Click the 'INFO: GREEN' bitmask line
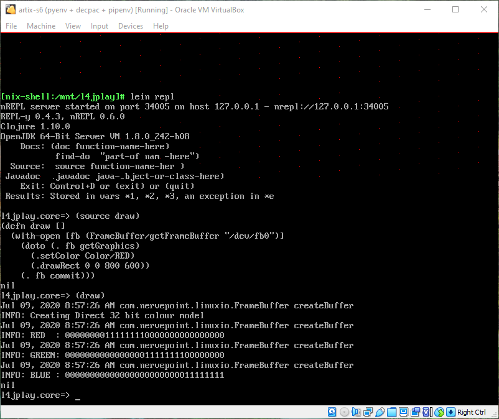Viewport: 499px width, 419px height. (x=113, y=355)
